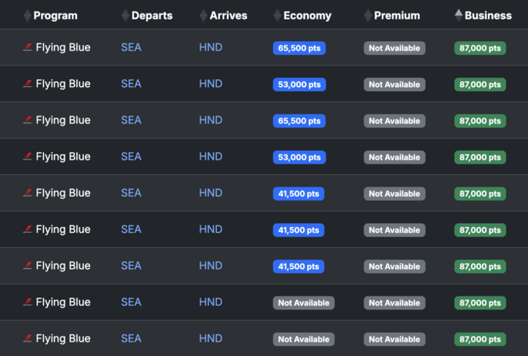Click the Economy column header label
Screen dimensions: 528x356
[307, 16]
